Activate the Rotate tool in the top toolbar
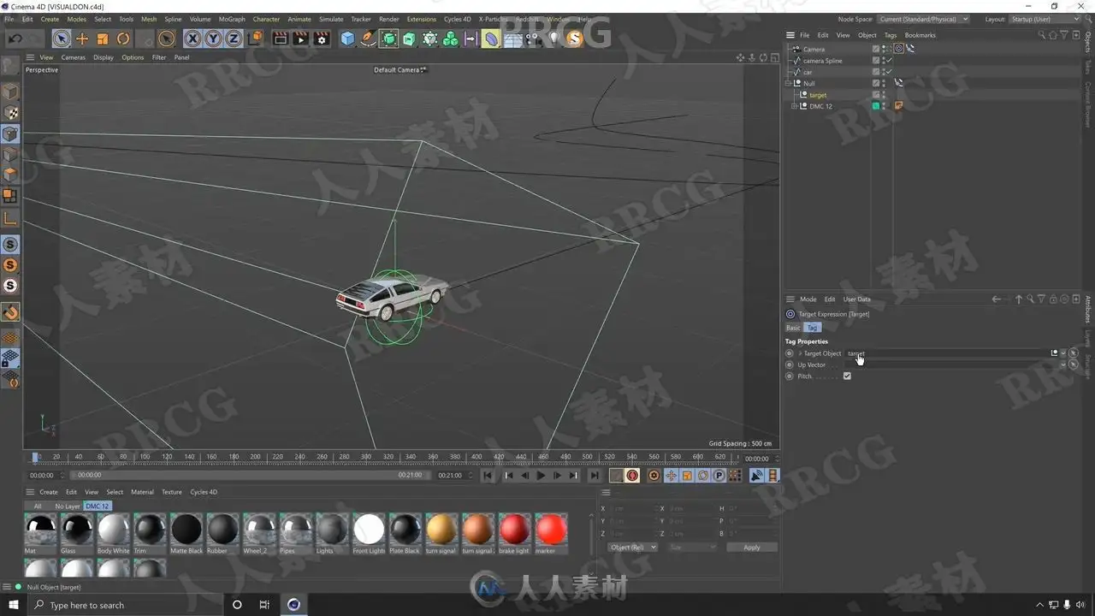The width and height of the screenshot is (1095, 616). tap(123, 38)
